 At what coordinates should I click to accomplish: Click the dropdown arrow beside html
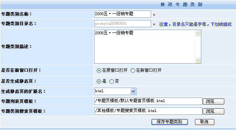[x=133, y=91]
